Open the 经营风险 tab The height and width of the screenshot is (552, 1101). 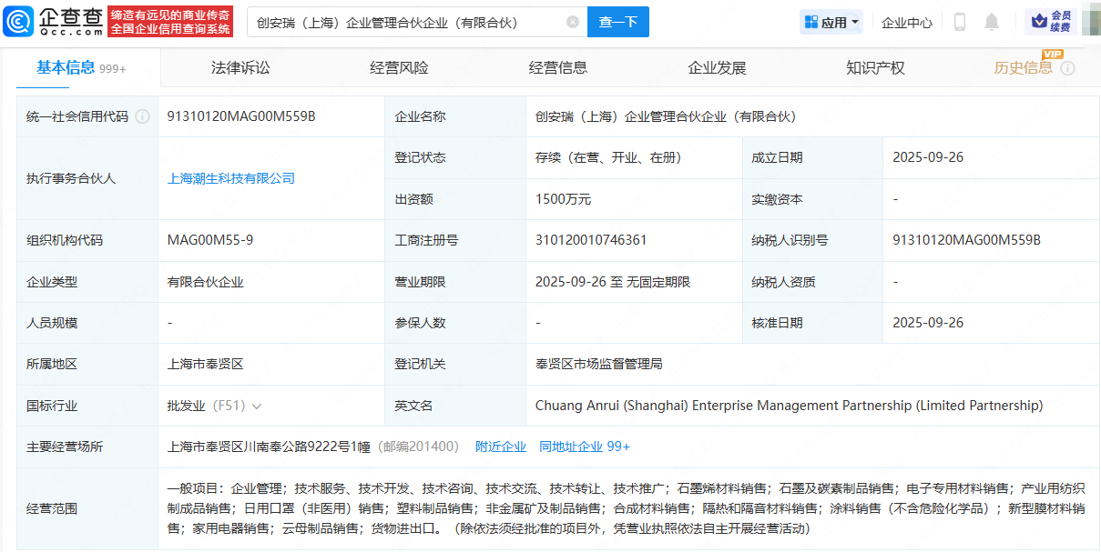[399, 68]
